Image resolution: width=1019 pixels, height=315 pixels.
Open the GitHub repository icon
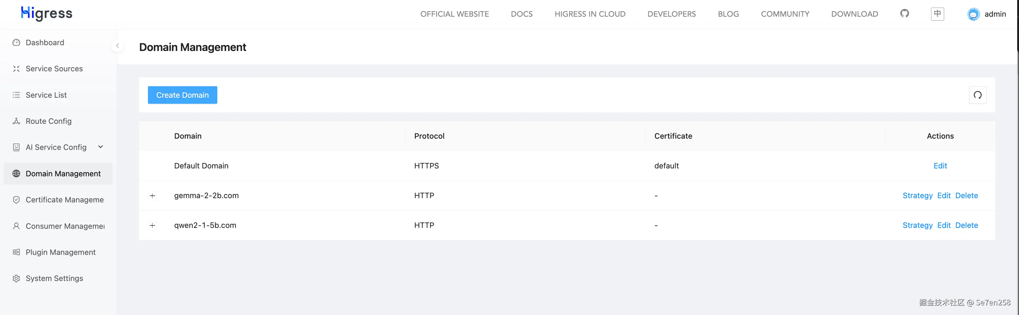coord(904,14)
